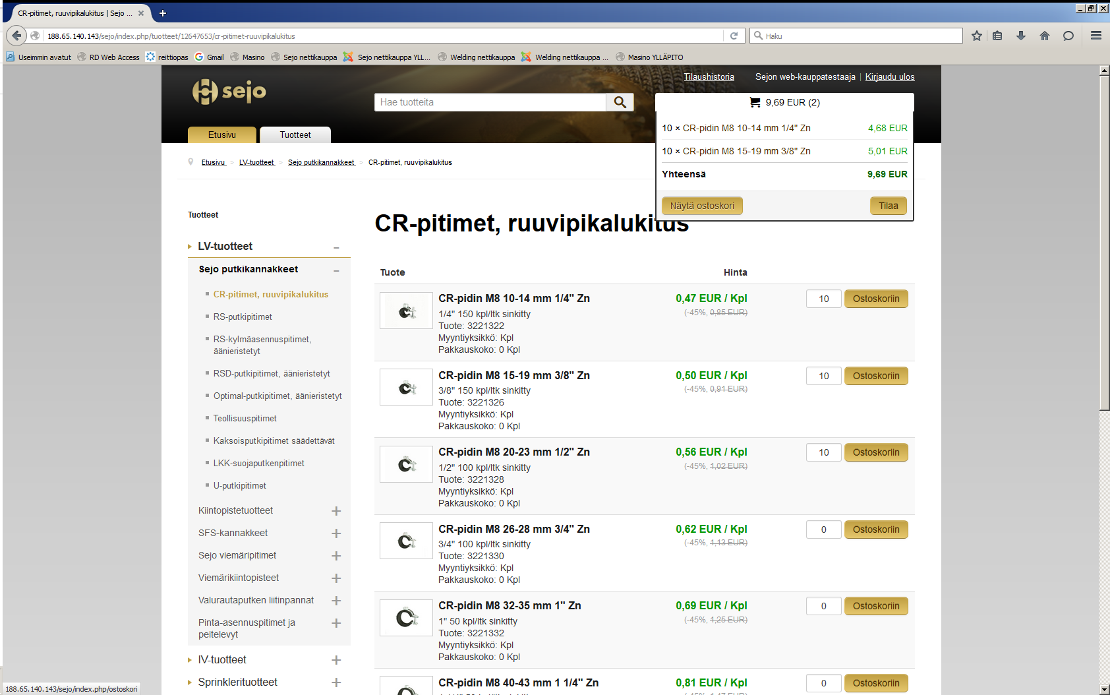Open the Tilaushistoria link
The height and width of the screenshot is (695, 1110).
pos(709,77)
